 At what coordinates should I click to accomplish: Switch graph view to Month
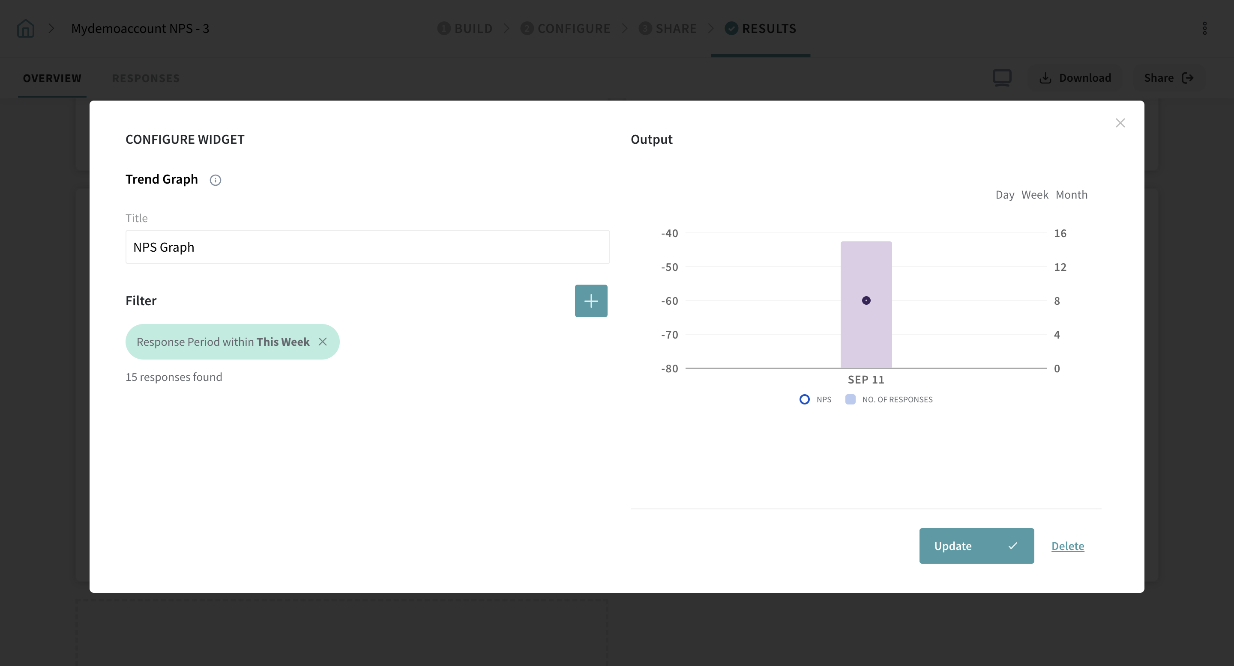click(x=1071, y=195)
